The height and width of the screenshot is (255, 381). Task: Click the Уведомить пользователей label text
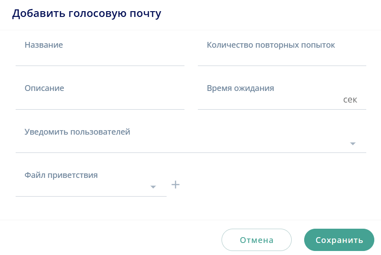pyautogui.click(x=77, y=132)
